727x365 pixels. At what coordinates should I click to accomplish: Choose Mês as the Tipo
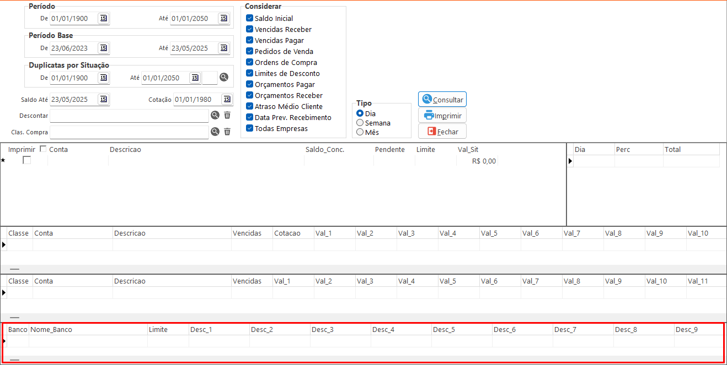[360, 132]
